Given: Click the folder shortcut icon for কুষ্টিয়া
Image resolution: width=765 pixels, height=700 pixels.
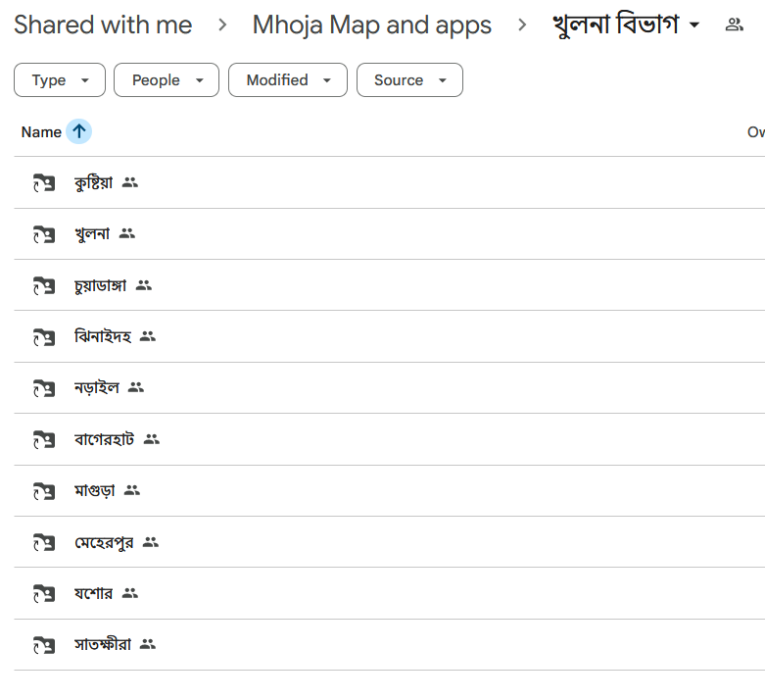Looking at the screenshot, I should click(44, 182).
